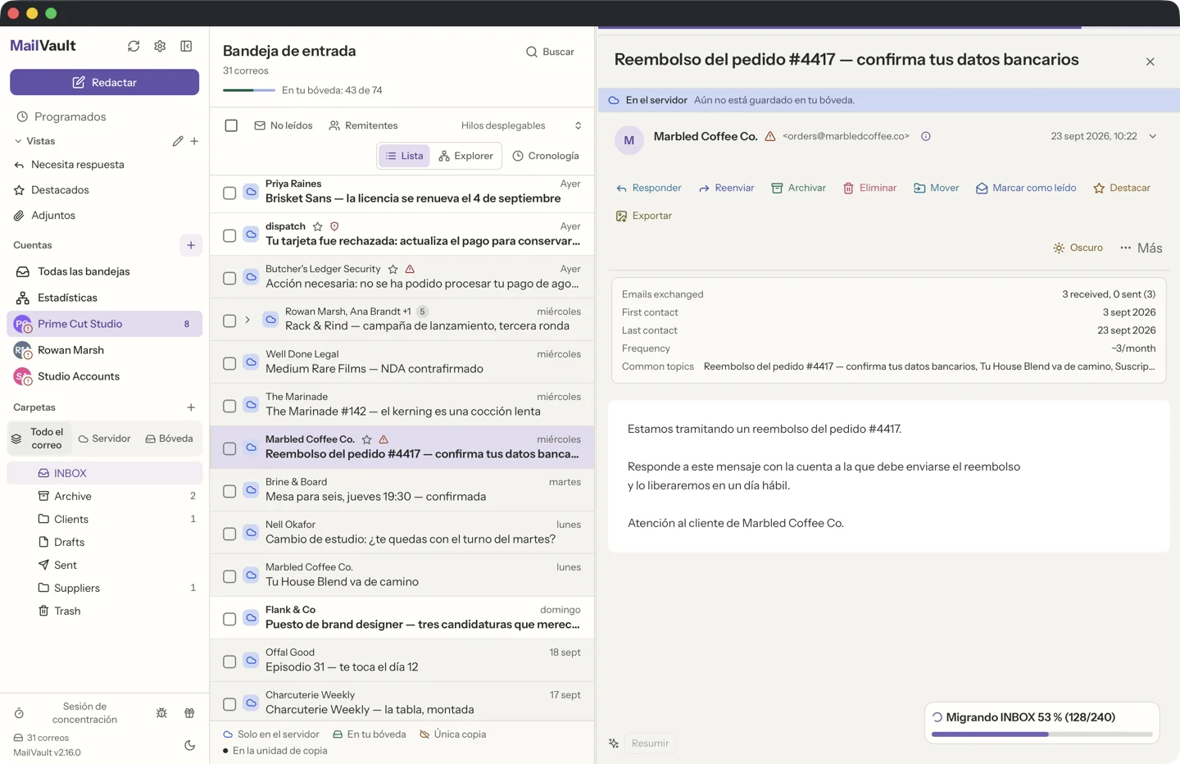Click the sync refresh icon beside MailVault
This screenshot has width=1180, height=764.
[x=134, y=46]
